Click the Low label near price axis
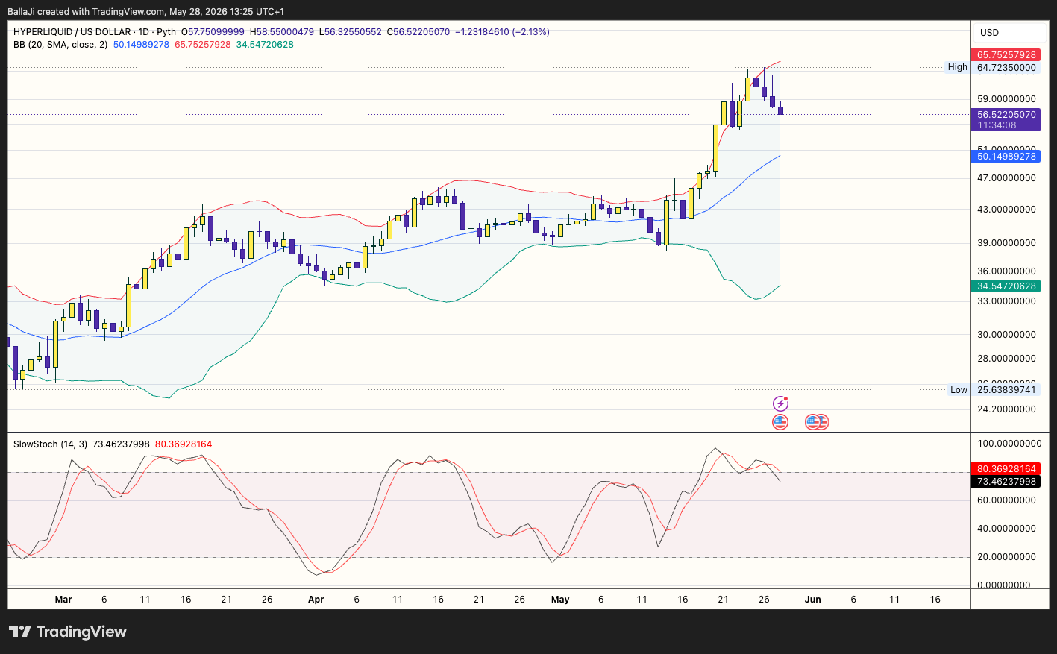The image size is (1057, 654). click(959, 390)
